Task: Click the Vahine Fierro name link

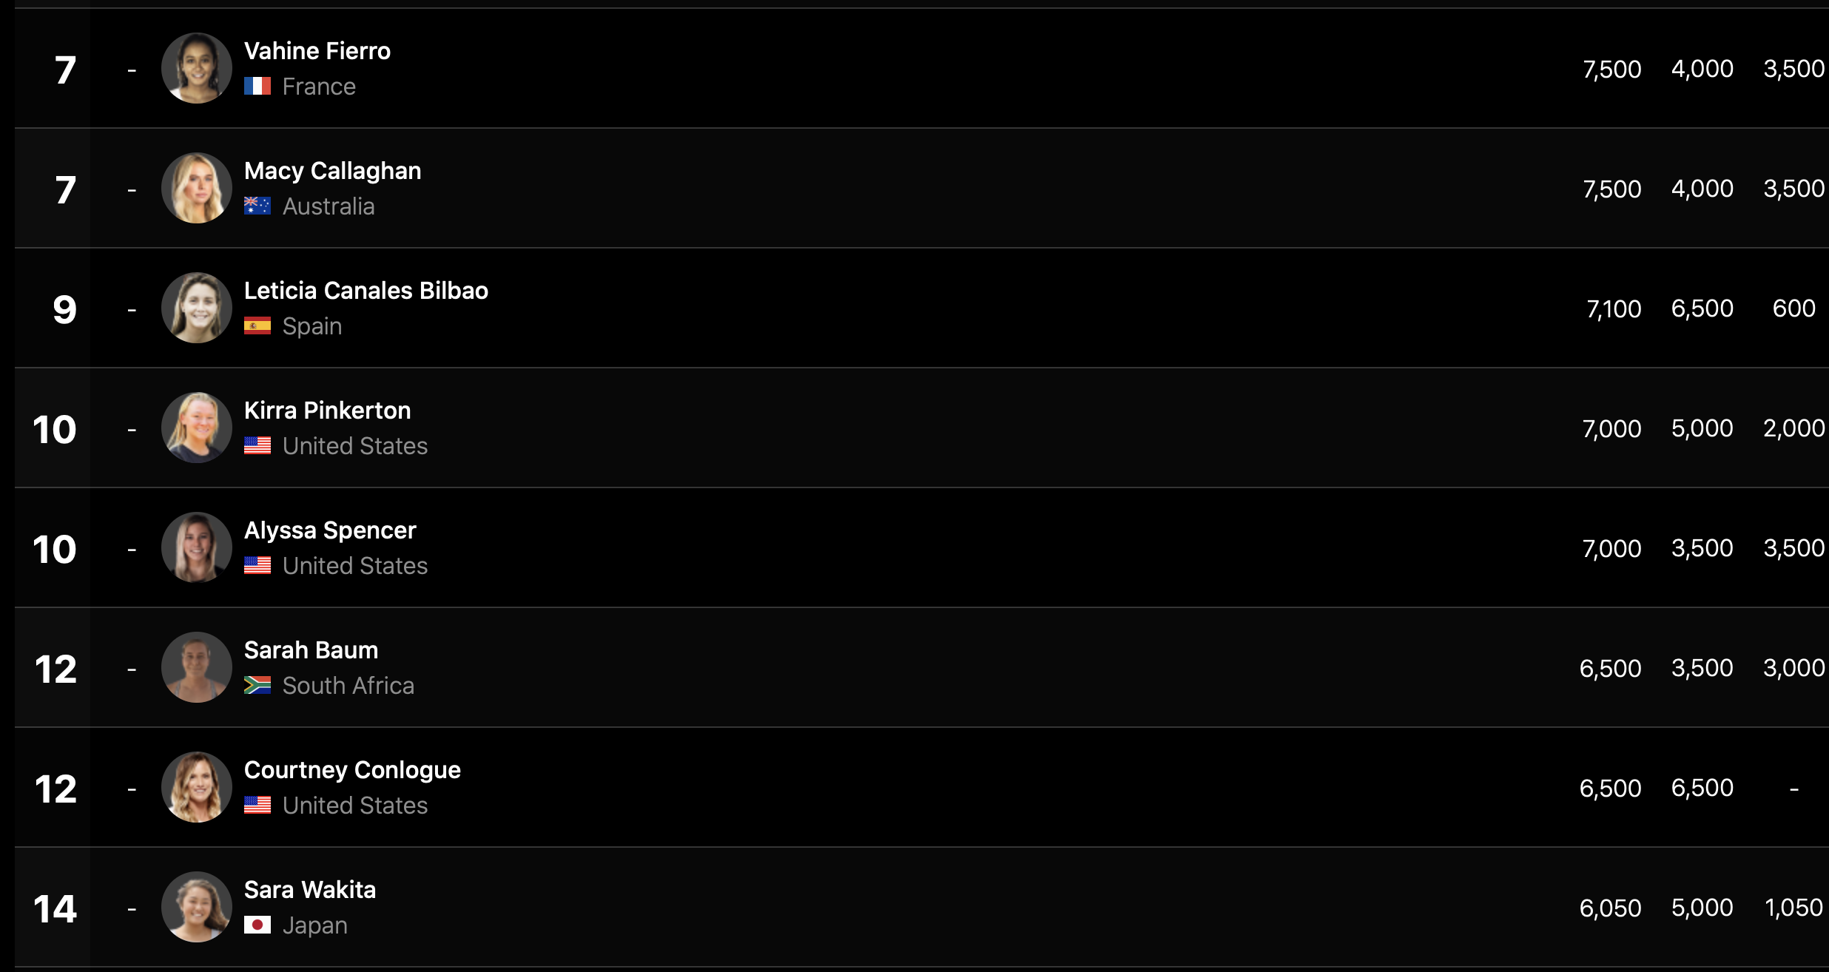Action: click(317, 51)
